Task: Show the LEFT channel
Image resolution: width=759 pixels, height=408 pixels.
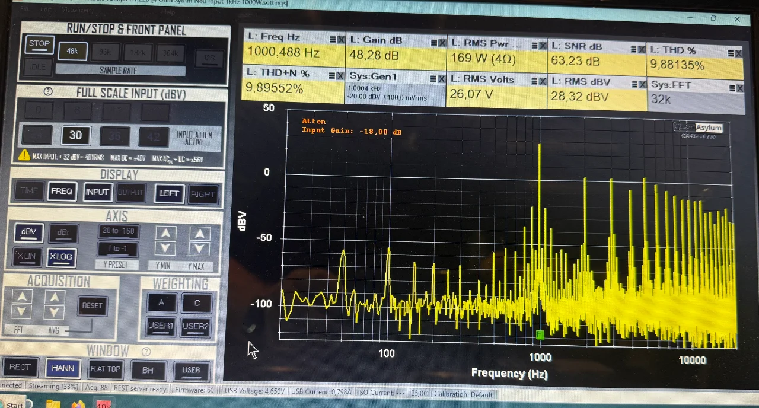Action: (169, 193)
